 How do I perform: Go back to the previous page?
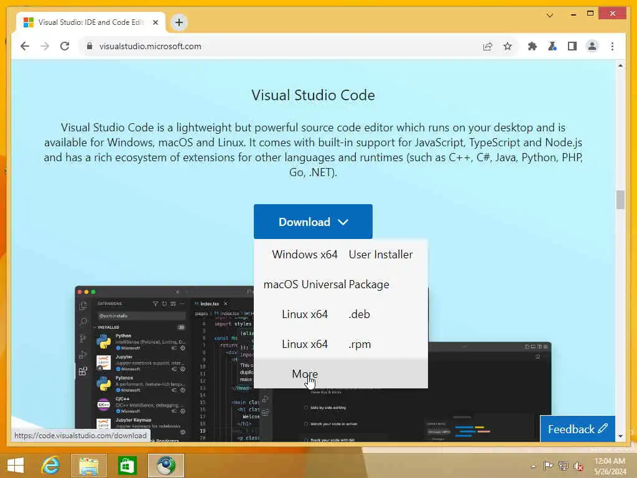tap(25, 46)
